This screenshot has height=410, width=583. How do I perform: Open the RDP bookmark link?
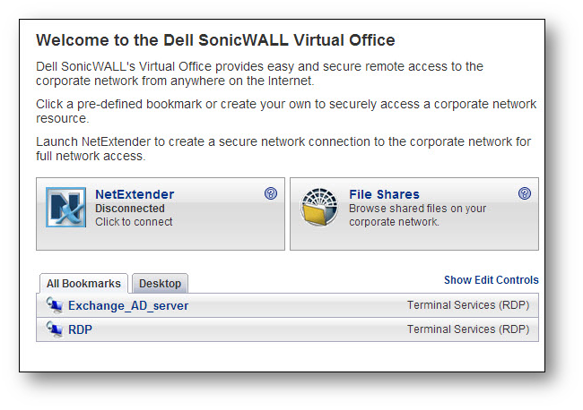point(80,329)
